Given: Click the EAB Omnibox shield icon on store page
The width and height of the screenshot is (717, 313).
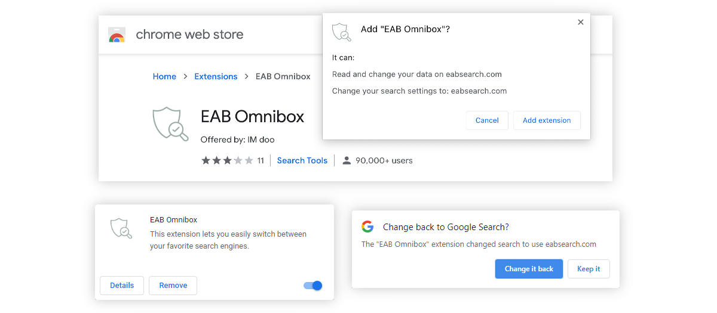Looking at the screenshot, I should click(x=170, y=123).
